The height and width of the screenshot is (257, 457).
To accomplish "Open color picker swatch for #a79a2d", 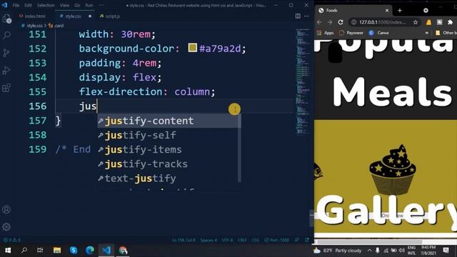I will coord(192,48).
